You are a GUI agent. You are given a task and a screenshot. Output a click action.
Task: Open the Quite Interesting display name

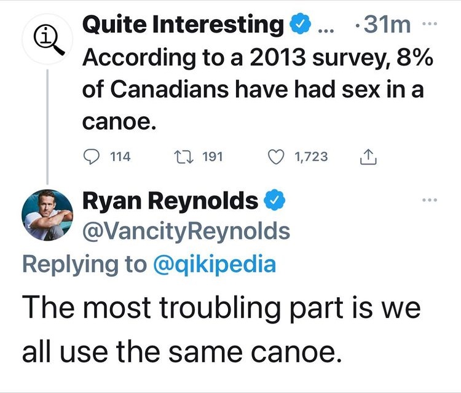183,25
